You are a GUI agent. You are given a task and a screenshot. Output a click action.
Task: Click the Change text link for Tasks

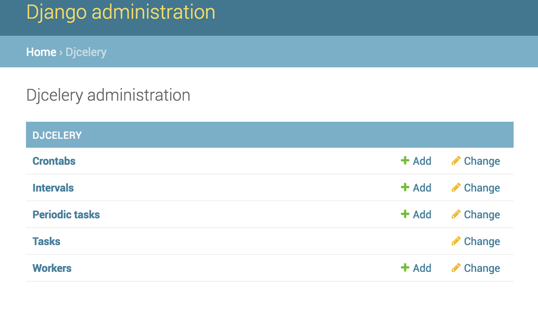pos(482,241)
